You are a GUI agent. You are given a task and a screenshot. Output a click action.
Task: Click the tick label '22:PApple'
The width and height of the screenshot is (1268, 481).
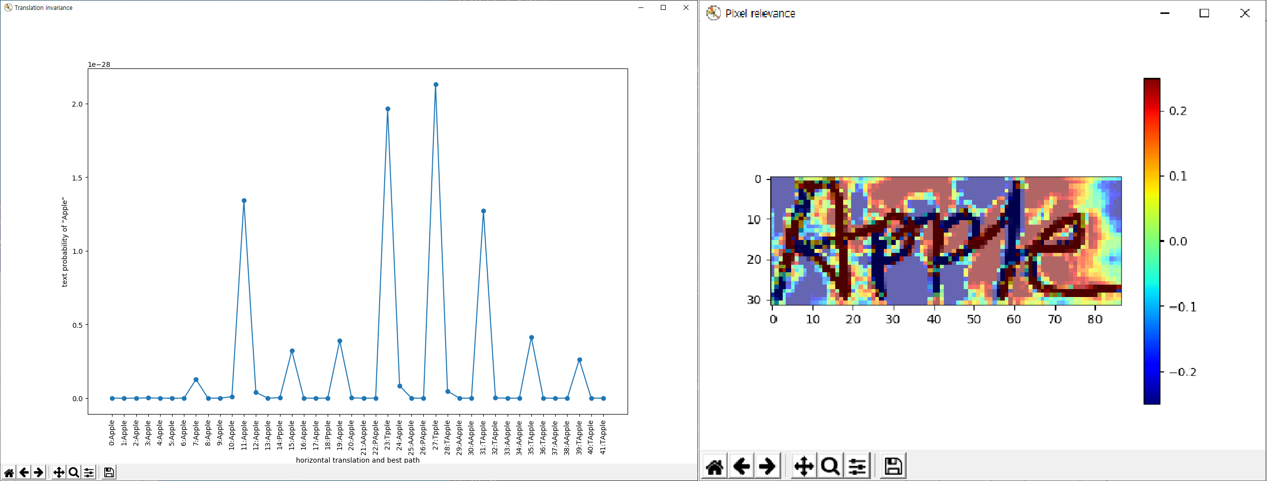(x=375, y=437)
